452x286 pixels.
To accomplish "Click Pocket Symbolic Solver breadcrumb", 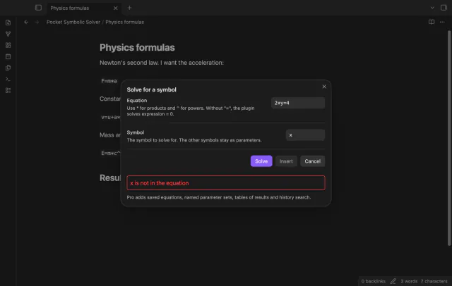I will point(73,22).
